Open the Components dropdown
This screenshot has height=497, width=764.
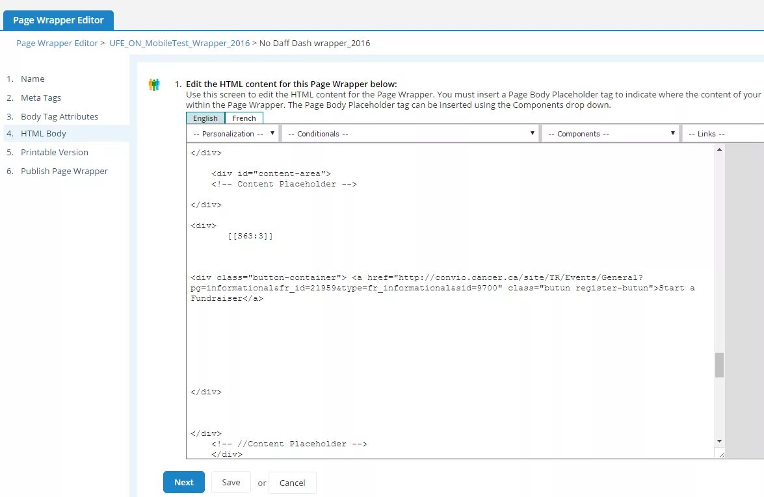point(611,133)
